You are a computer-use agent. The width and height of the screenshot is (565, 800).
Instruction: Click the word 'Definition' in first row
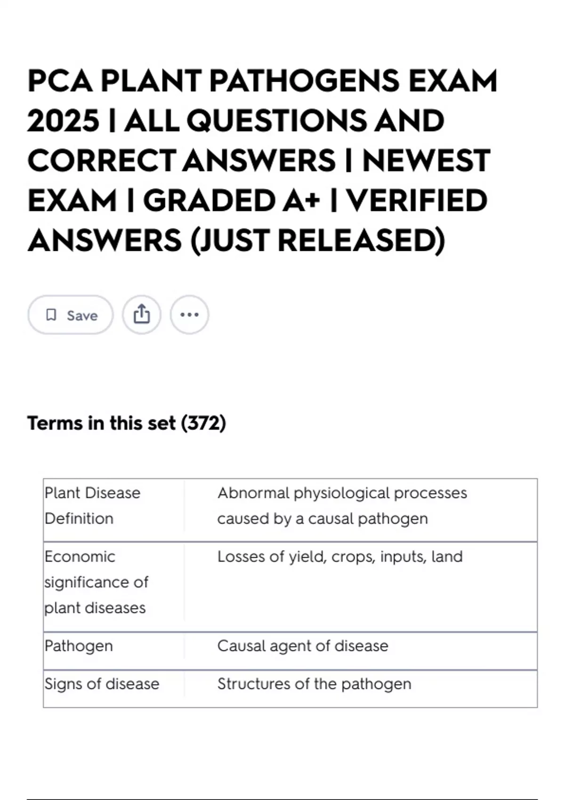pos(79,519)
